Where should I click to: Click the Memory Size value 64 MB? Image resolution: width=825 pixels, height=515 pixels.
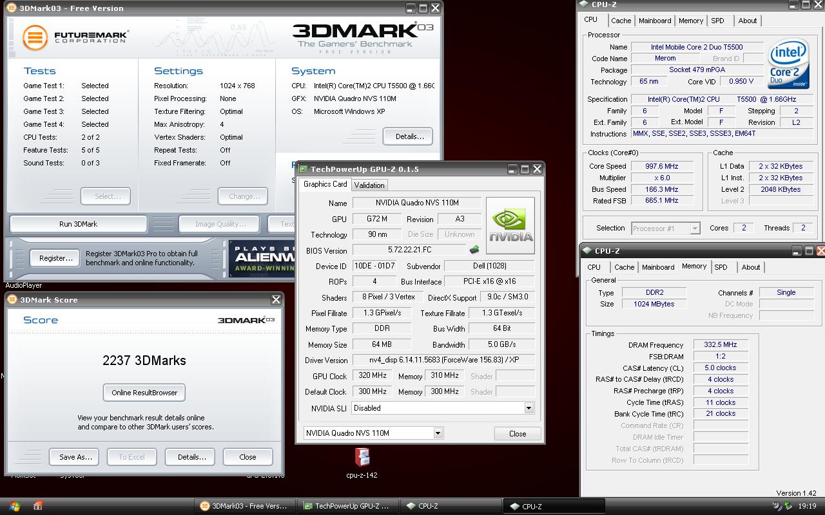(382, 344)
